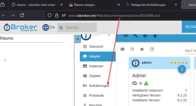
Task: Open Übersicht in the admin sidebar
Action: point(98,47)
